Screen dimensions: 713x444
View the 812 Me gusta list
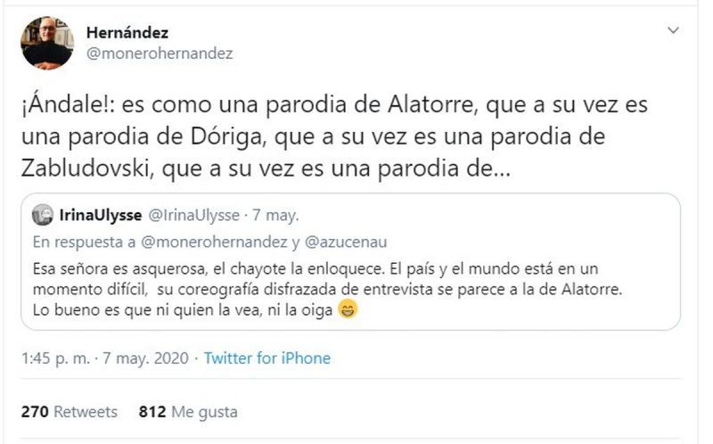[x=188, y=412]
